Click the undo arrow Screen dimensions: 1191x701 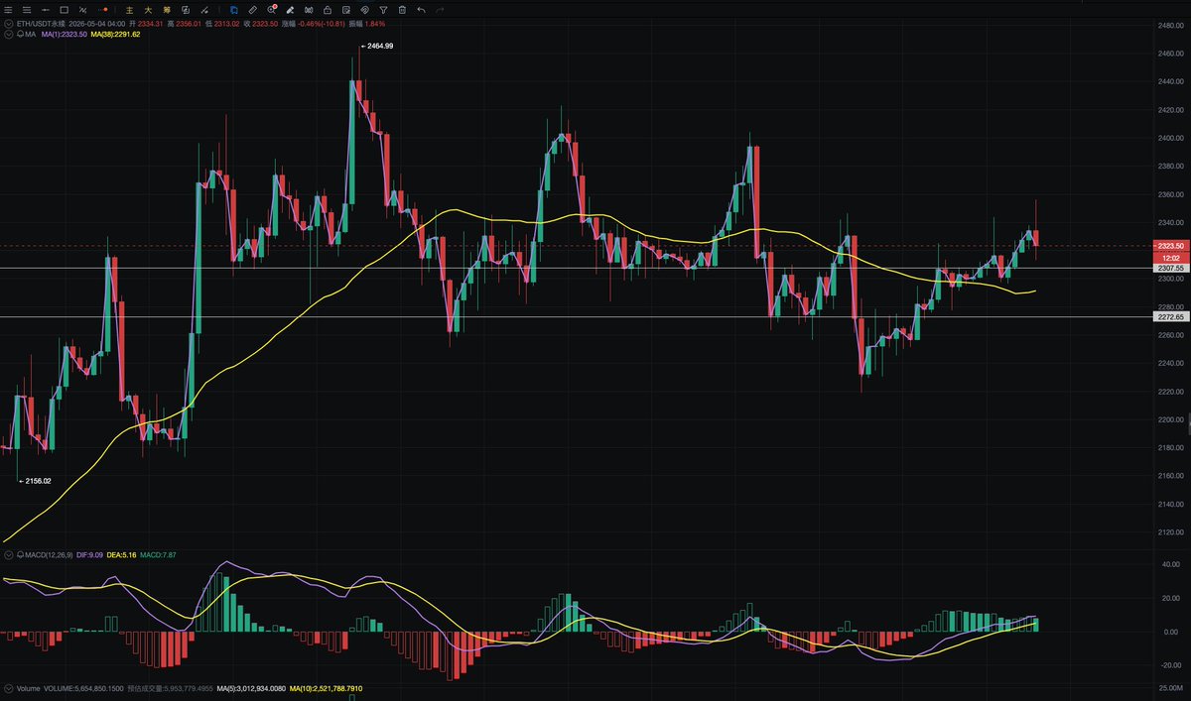pos(421,9)
